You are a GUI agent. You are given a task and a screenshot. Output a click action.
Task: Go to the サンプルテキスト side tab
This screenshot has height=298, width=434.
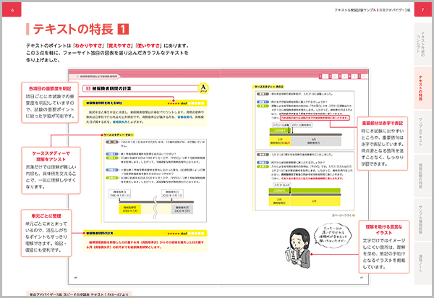[422, 132]
